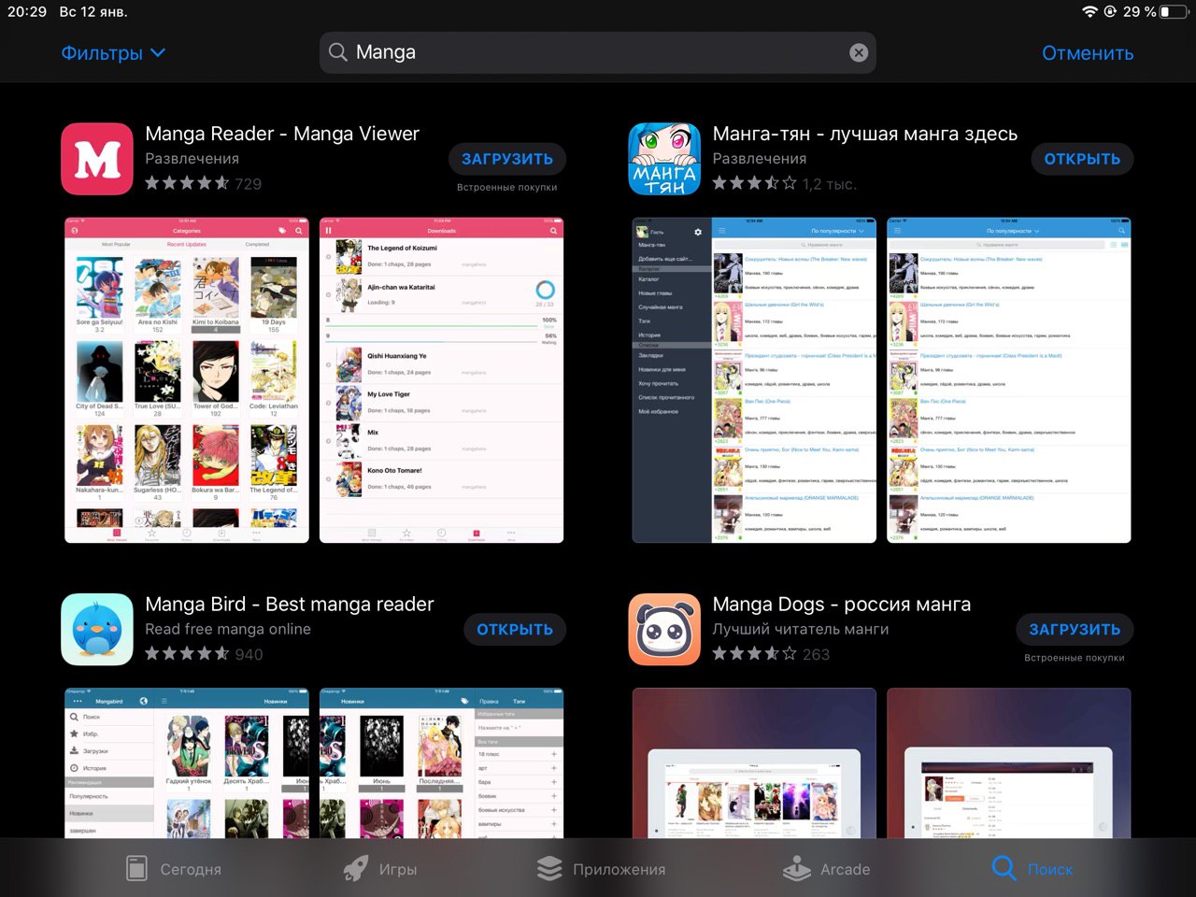Open the Манга-тян app title
The width and height of the screenshot is (1196, 897).
(865, 134)
